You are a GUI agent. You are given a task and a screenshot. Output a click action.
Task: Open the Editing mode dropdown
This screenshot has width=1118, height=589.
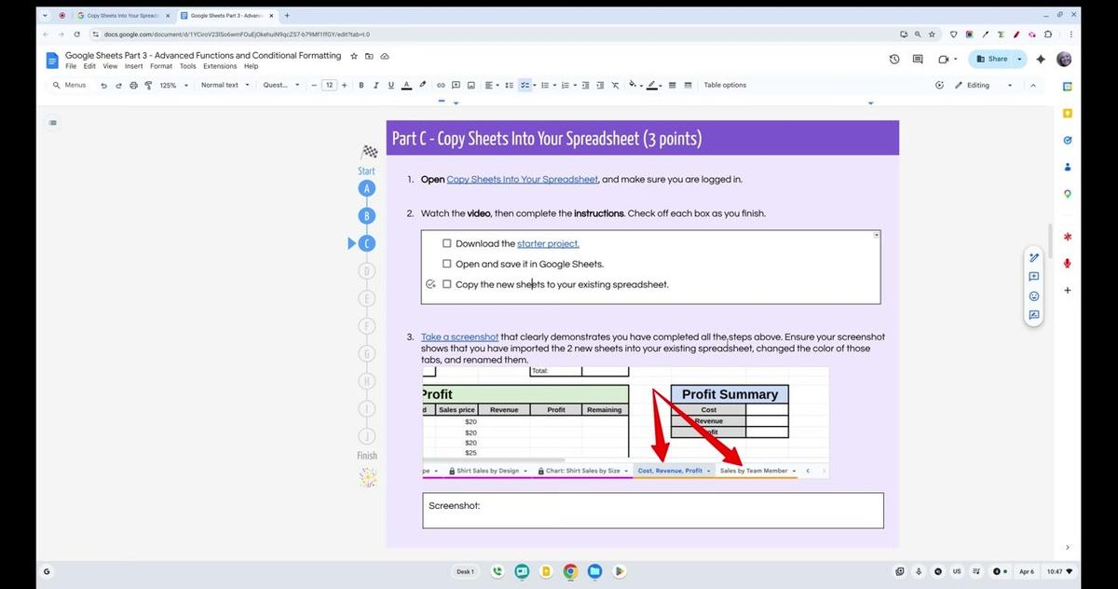pos(983,85)
